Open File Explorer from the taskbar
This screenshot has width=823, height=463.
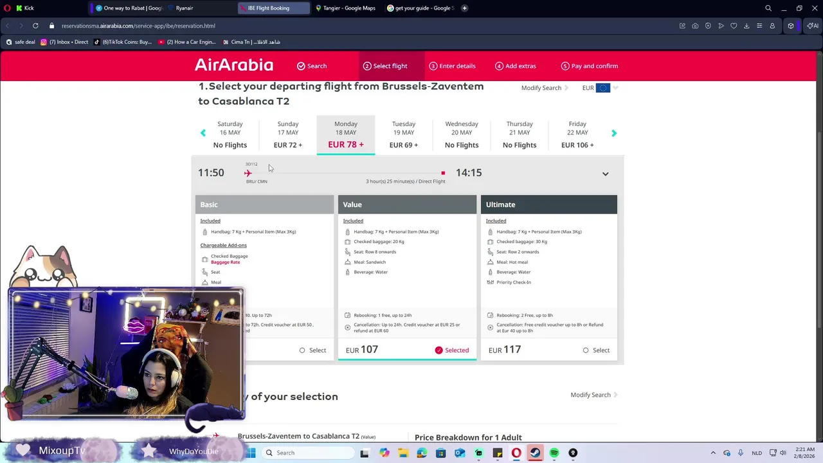tap(402, 453)
